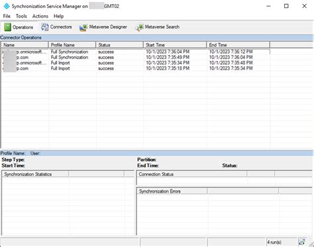Sort by the Name column header
This screenshot has height=247, width=314.
click(x=25, y=45)
